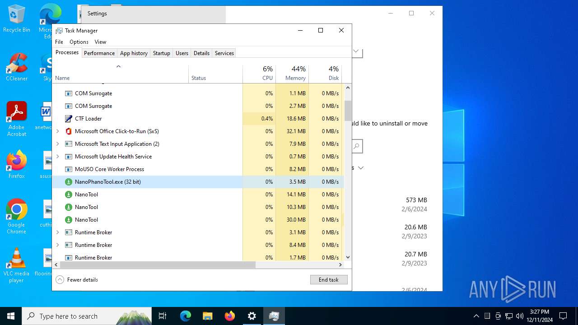Select the COM Surrogate 2.7 MB row
Viewport: 578px width, 325px height.
click(198, 106)
